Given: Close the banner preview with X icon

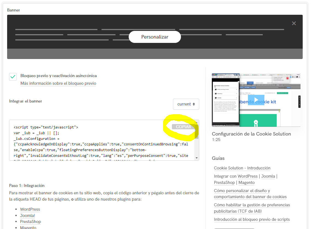Looking at the screenshot, I should [x=294, y=24].
